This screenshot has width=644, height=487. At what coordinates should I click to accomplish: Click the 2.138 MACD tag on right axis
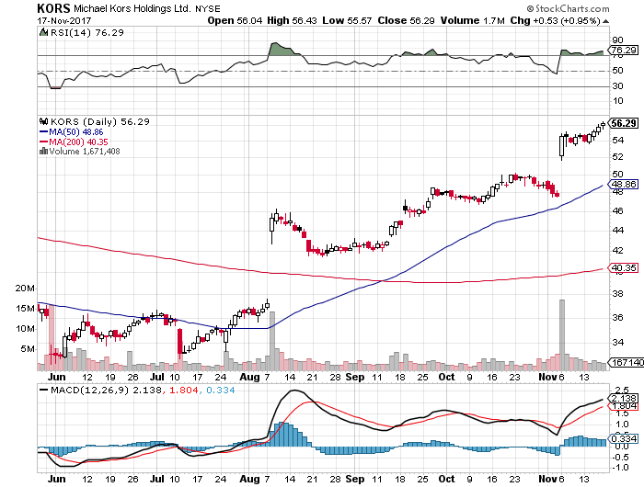coord(624,398)
